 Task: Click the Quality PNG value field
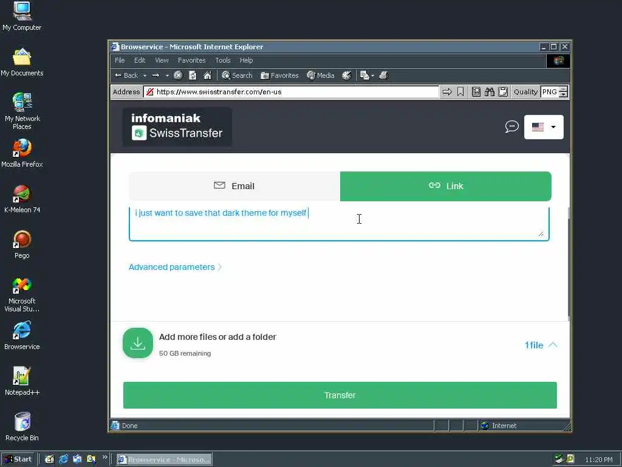(x=550, y=92)
